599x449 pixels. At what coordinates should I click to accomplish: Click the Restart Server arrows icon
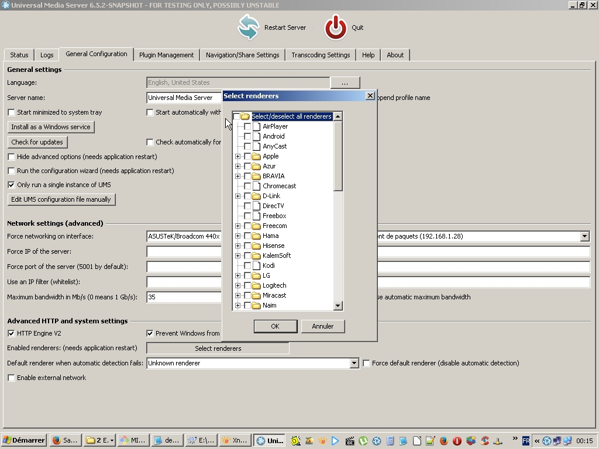[x=248, y=27]
